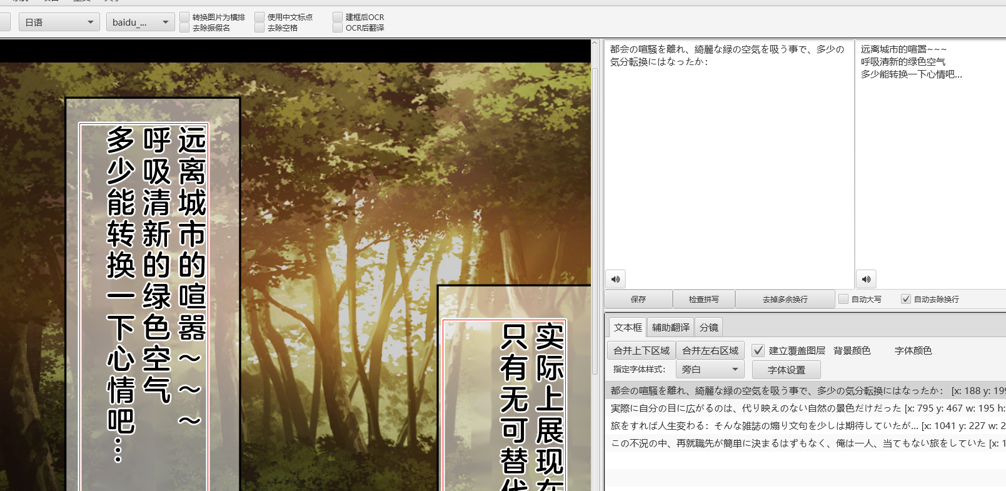Click the 背景颜色 label
1006x491 pixels.
(852, 350)
